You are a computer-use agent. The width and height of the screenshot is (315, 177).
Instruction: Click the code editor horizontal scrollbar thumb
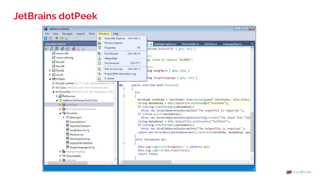click(147, 162)
